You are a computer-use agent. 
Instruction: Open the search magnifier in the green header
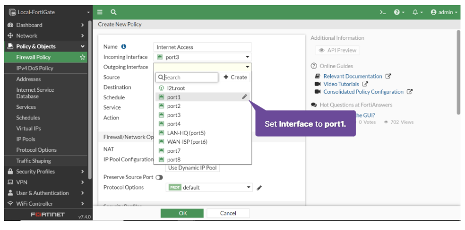coord(113,12)
